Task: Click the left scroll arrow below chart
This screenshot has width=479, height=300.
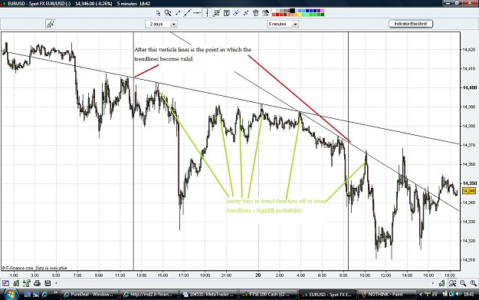Action: [56, 283]
